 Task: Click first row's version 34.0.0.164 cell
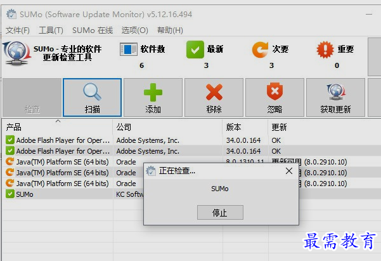(243, 140)
